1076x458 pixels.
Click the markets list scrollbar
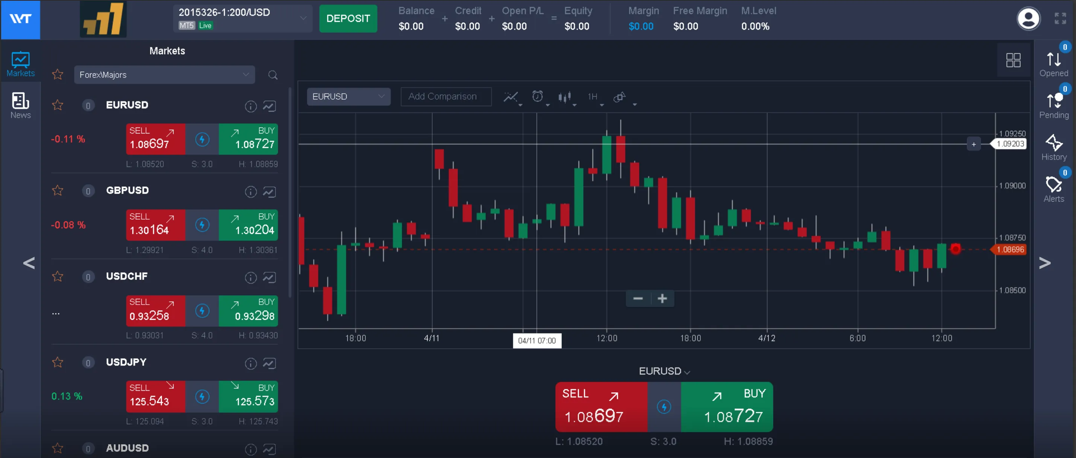point(290,192)
